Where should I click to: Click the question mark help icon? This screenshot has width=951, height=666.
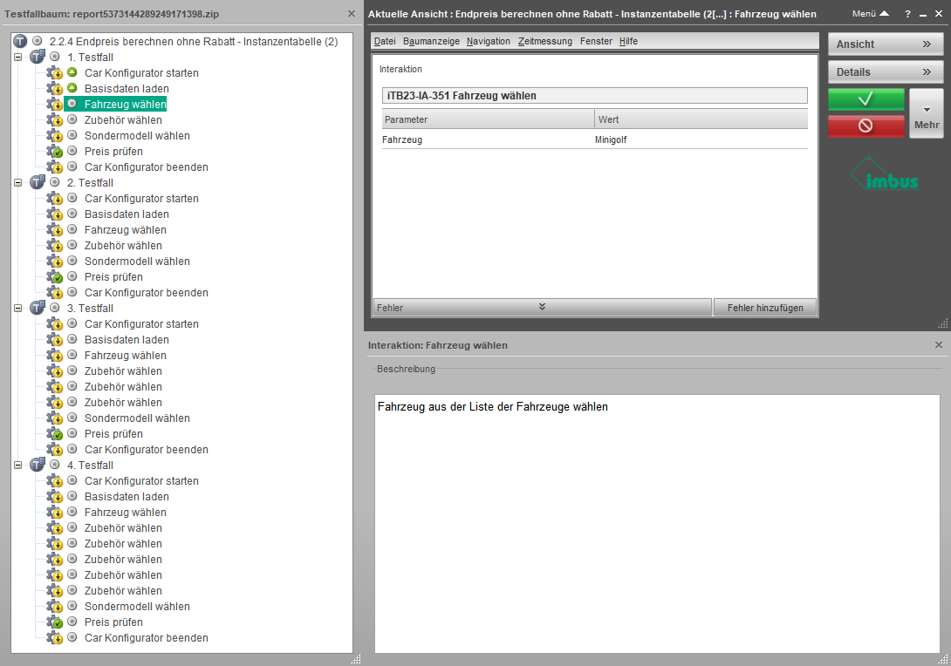pos(907,14)
